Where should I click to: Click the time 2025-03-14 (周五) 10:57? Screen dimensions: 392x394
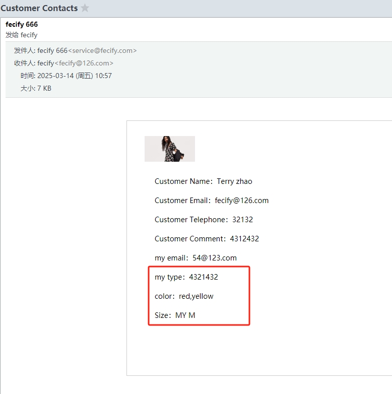(75, 76)
